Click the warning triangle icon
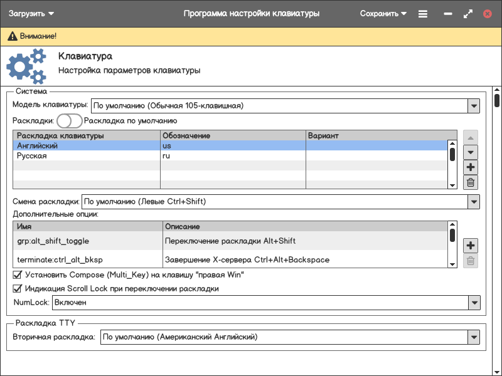This screenshot has height=376, width=502. (x=12, y=37)
